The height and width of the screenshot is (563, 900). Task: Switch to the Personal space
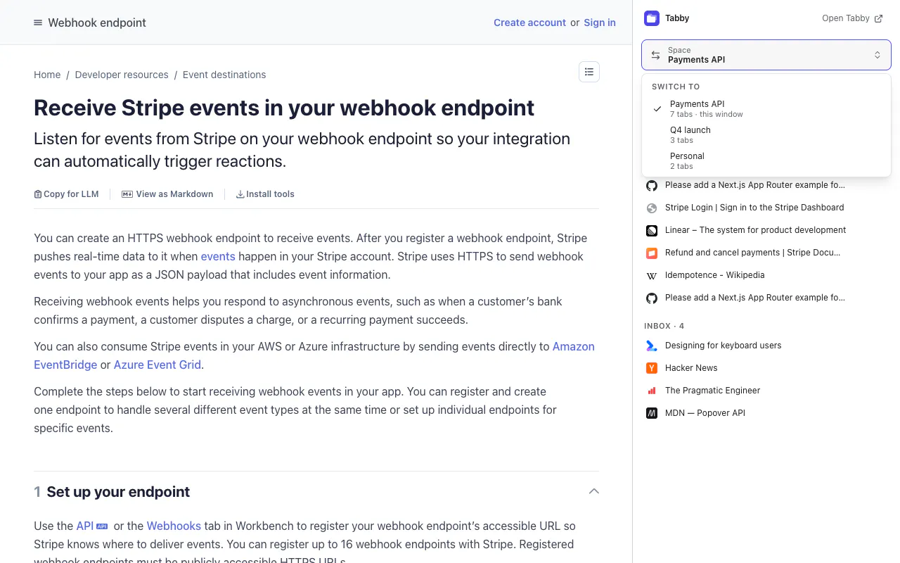766,160
